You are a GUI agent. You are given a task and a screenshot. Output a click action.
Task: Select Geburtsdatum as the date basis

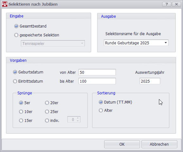(15, 72)
